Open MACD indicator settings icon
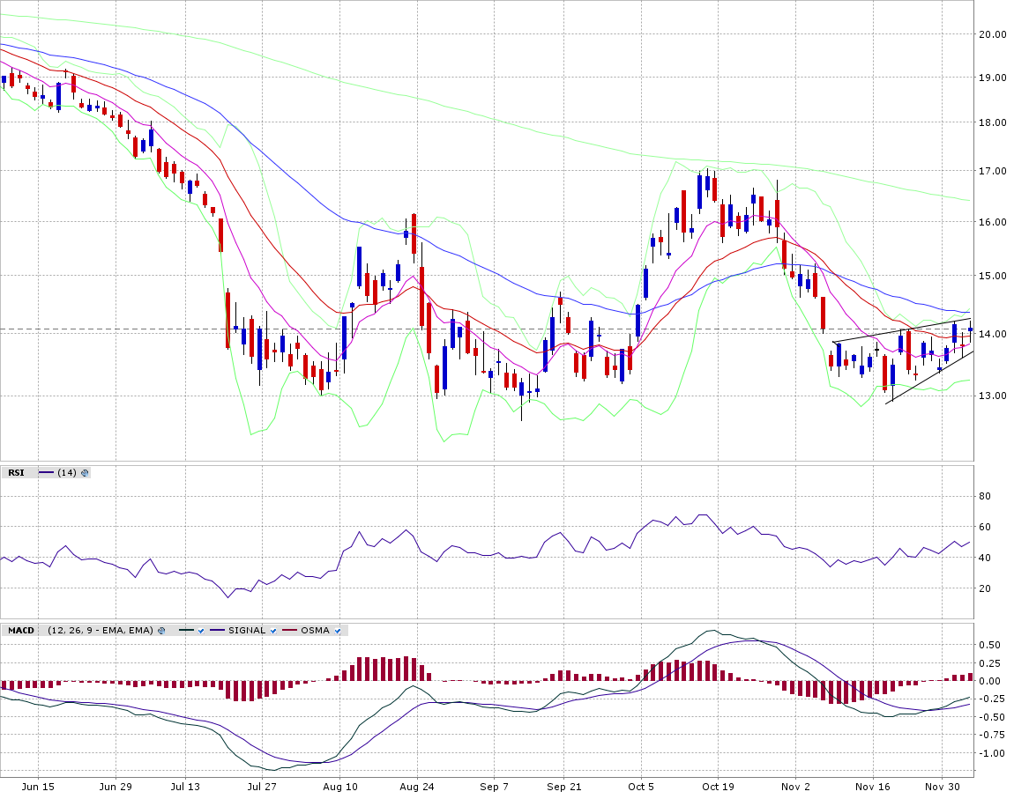1014x799 pixels. (160, 631)
